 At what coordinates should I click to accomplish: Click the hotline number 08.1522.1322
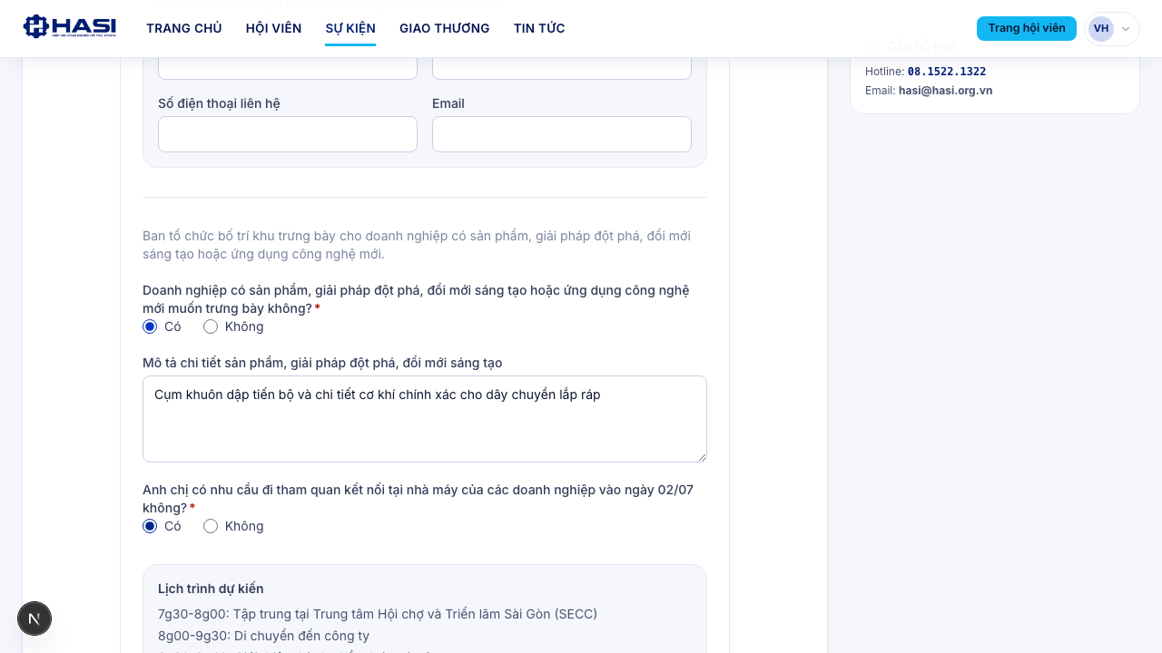coord(947,72)
